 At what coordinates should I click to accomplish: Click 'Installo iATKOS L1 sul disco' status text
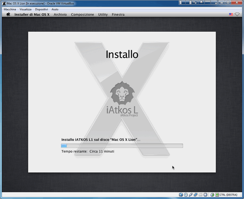[101, 140]
